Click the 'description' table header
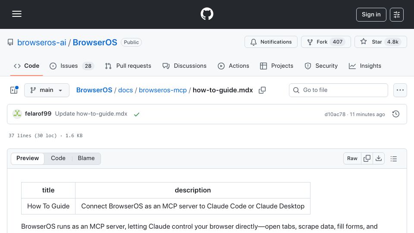This screenshot has height=233, width=414. 193,190
